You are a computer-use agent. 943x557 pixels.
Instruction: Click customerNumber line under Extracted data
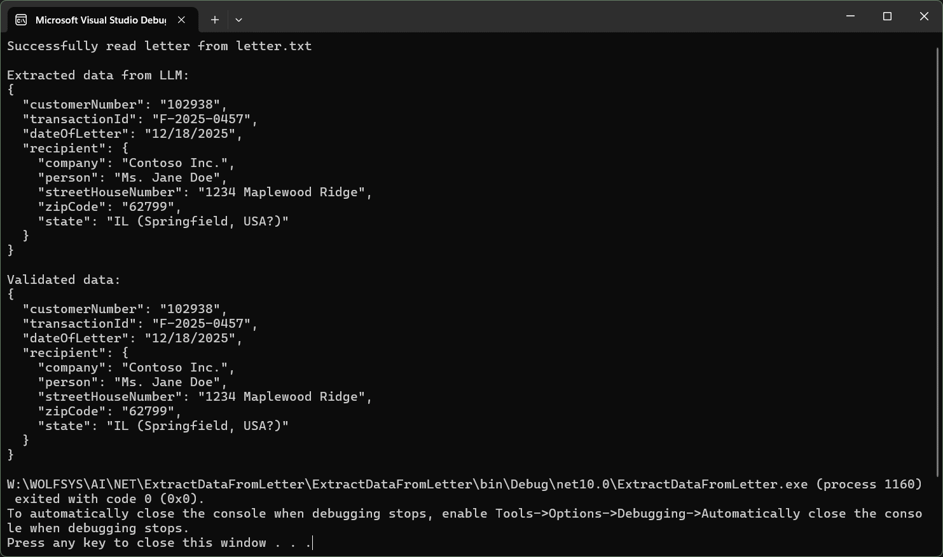point(125,105)
